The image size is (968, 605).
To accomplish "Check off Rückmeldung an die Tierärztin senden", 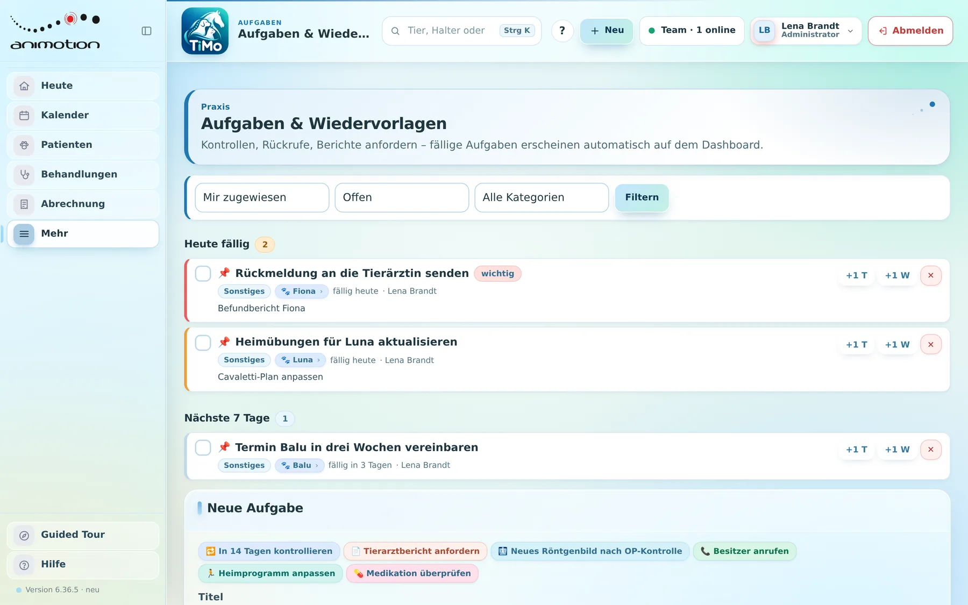I will coord(203,274).
